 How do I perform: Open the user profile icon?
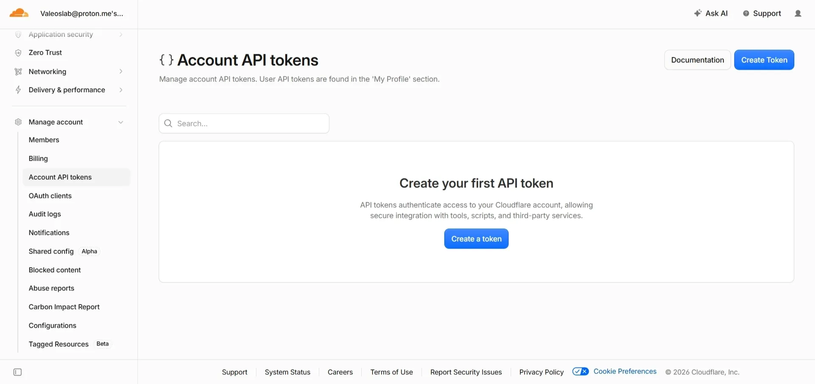[x=798, y=14]
